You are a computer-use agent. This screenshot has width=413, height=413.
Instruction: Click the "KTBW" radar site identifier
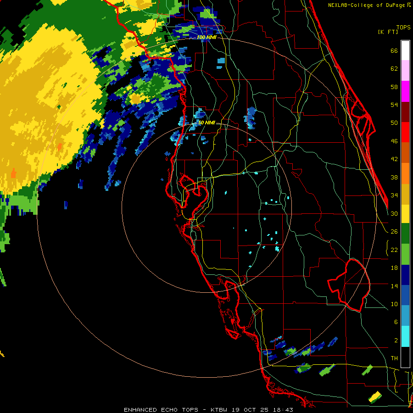pyautogui.click(x=220, y=410)
